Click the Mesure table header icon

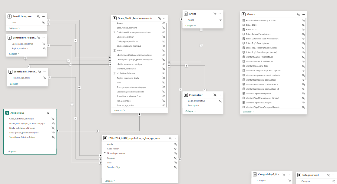coord(243,14)
